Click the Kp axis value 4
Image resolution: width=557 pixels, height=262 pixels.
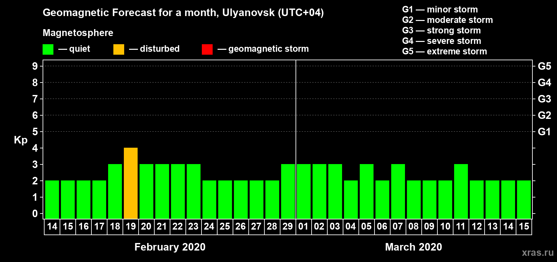click(x=35, y=148)
